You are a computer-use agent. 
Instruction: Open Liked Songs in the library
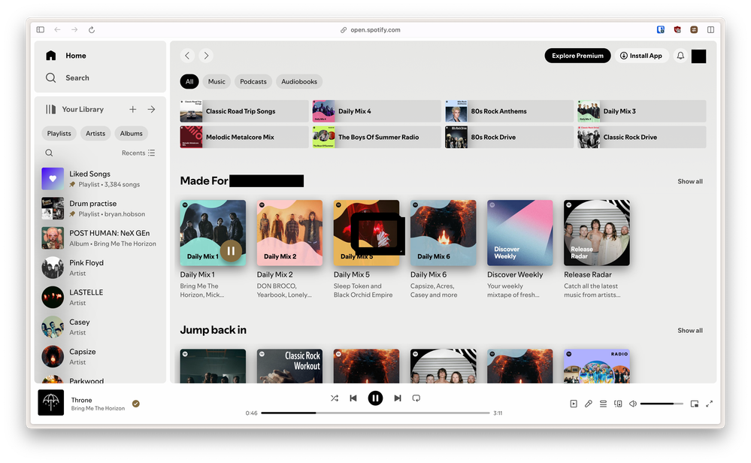pyautogui.click(x=100, y=179)
